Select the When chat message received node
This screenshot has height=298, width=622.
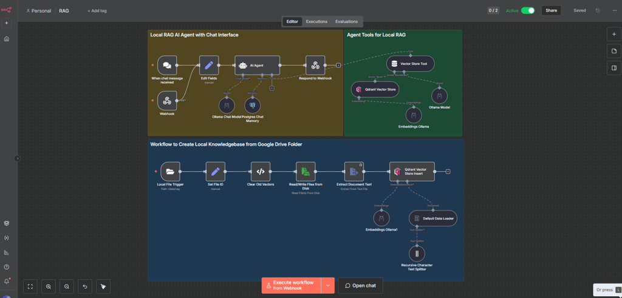pyautogui.click(x=167, y=65)
